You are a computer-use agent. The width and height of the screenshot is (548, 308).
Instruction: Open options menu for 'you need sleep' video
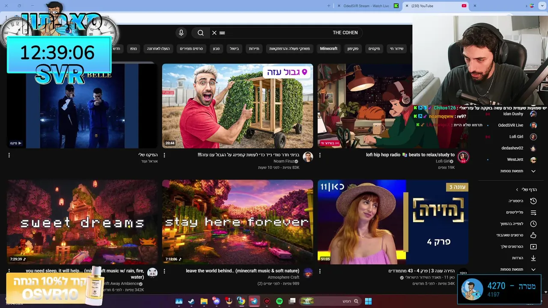click(x=9, y=271)
